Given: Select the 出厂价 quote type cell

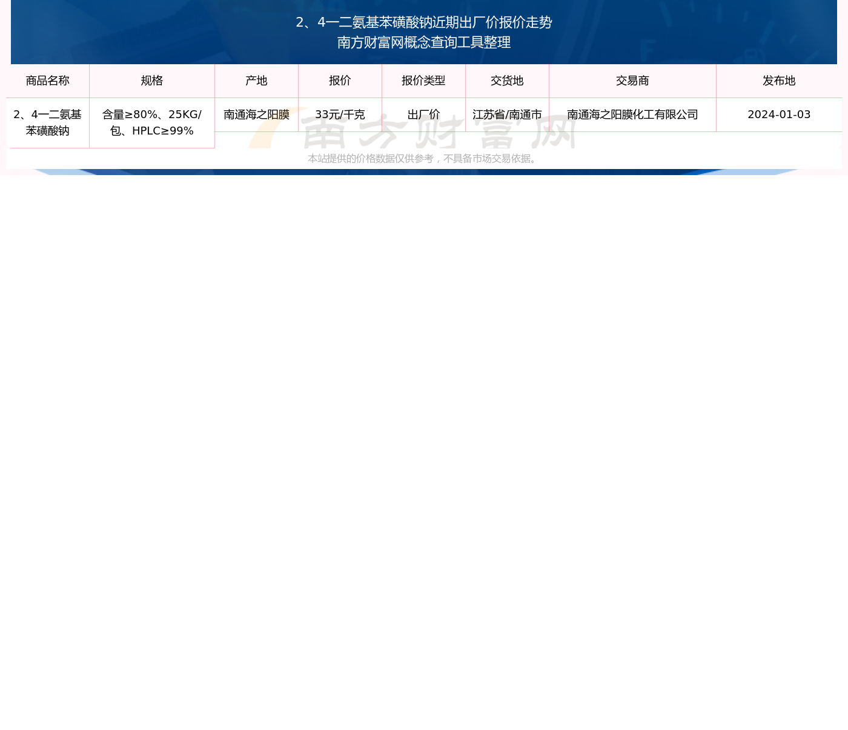Looking at the screenshot, I should click(x=424, y=114).
